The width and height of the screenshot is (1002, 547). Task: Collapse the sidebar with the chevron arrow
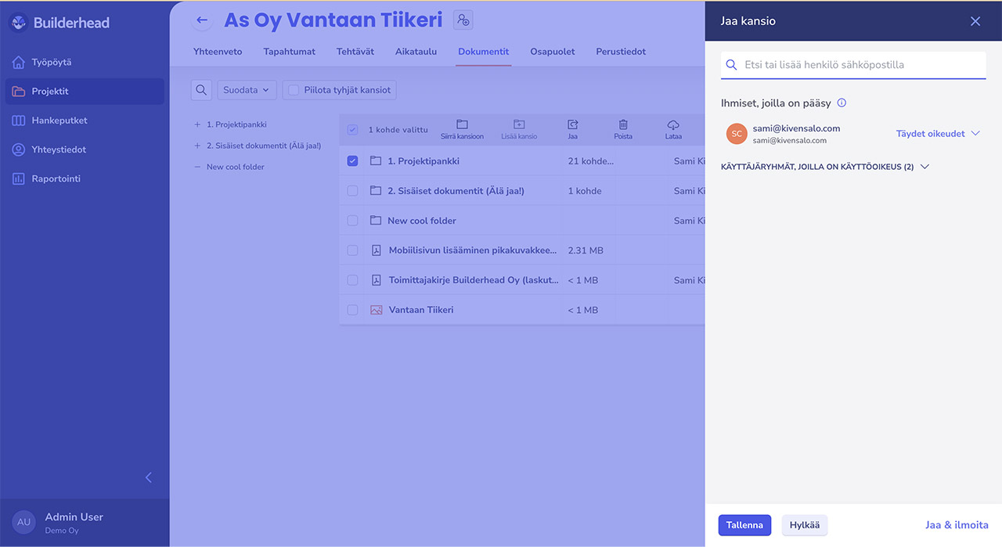(149, 477)
